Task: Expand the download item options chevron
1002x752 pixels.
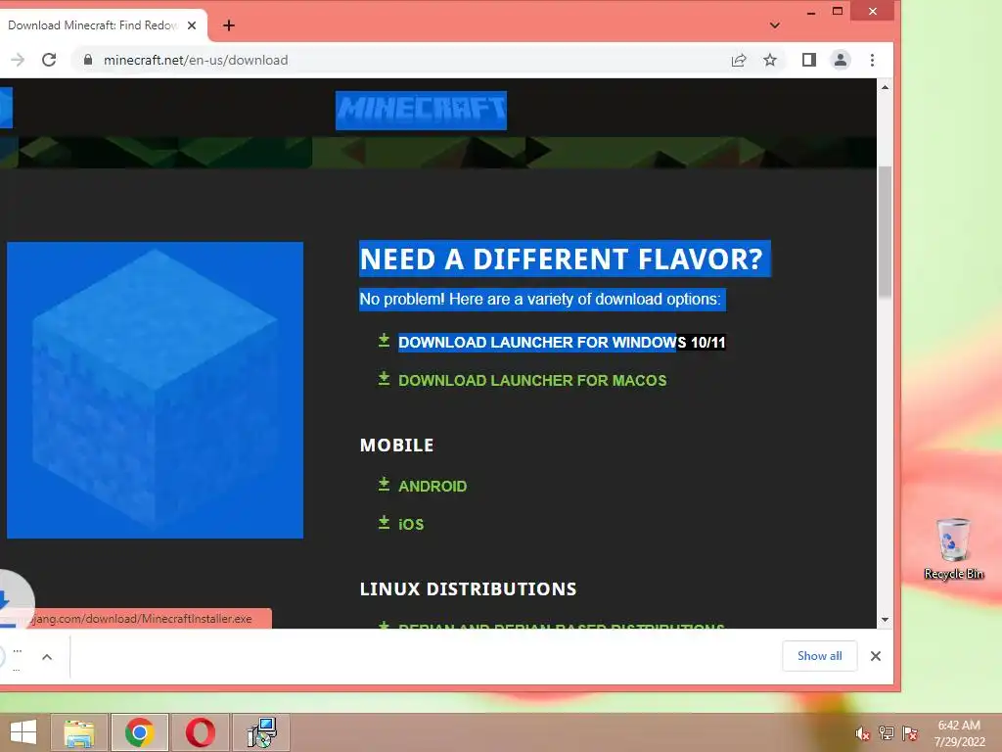Action: coord(47,657)
